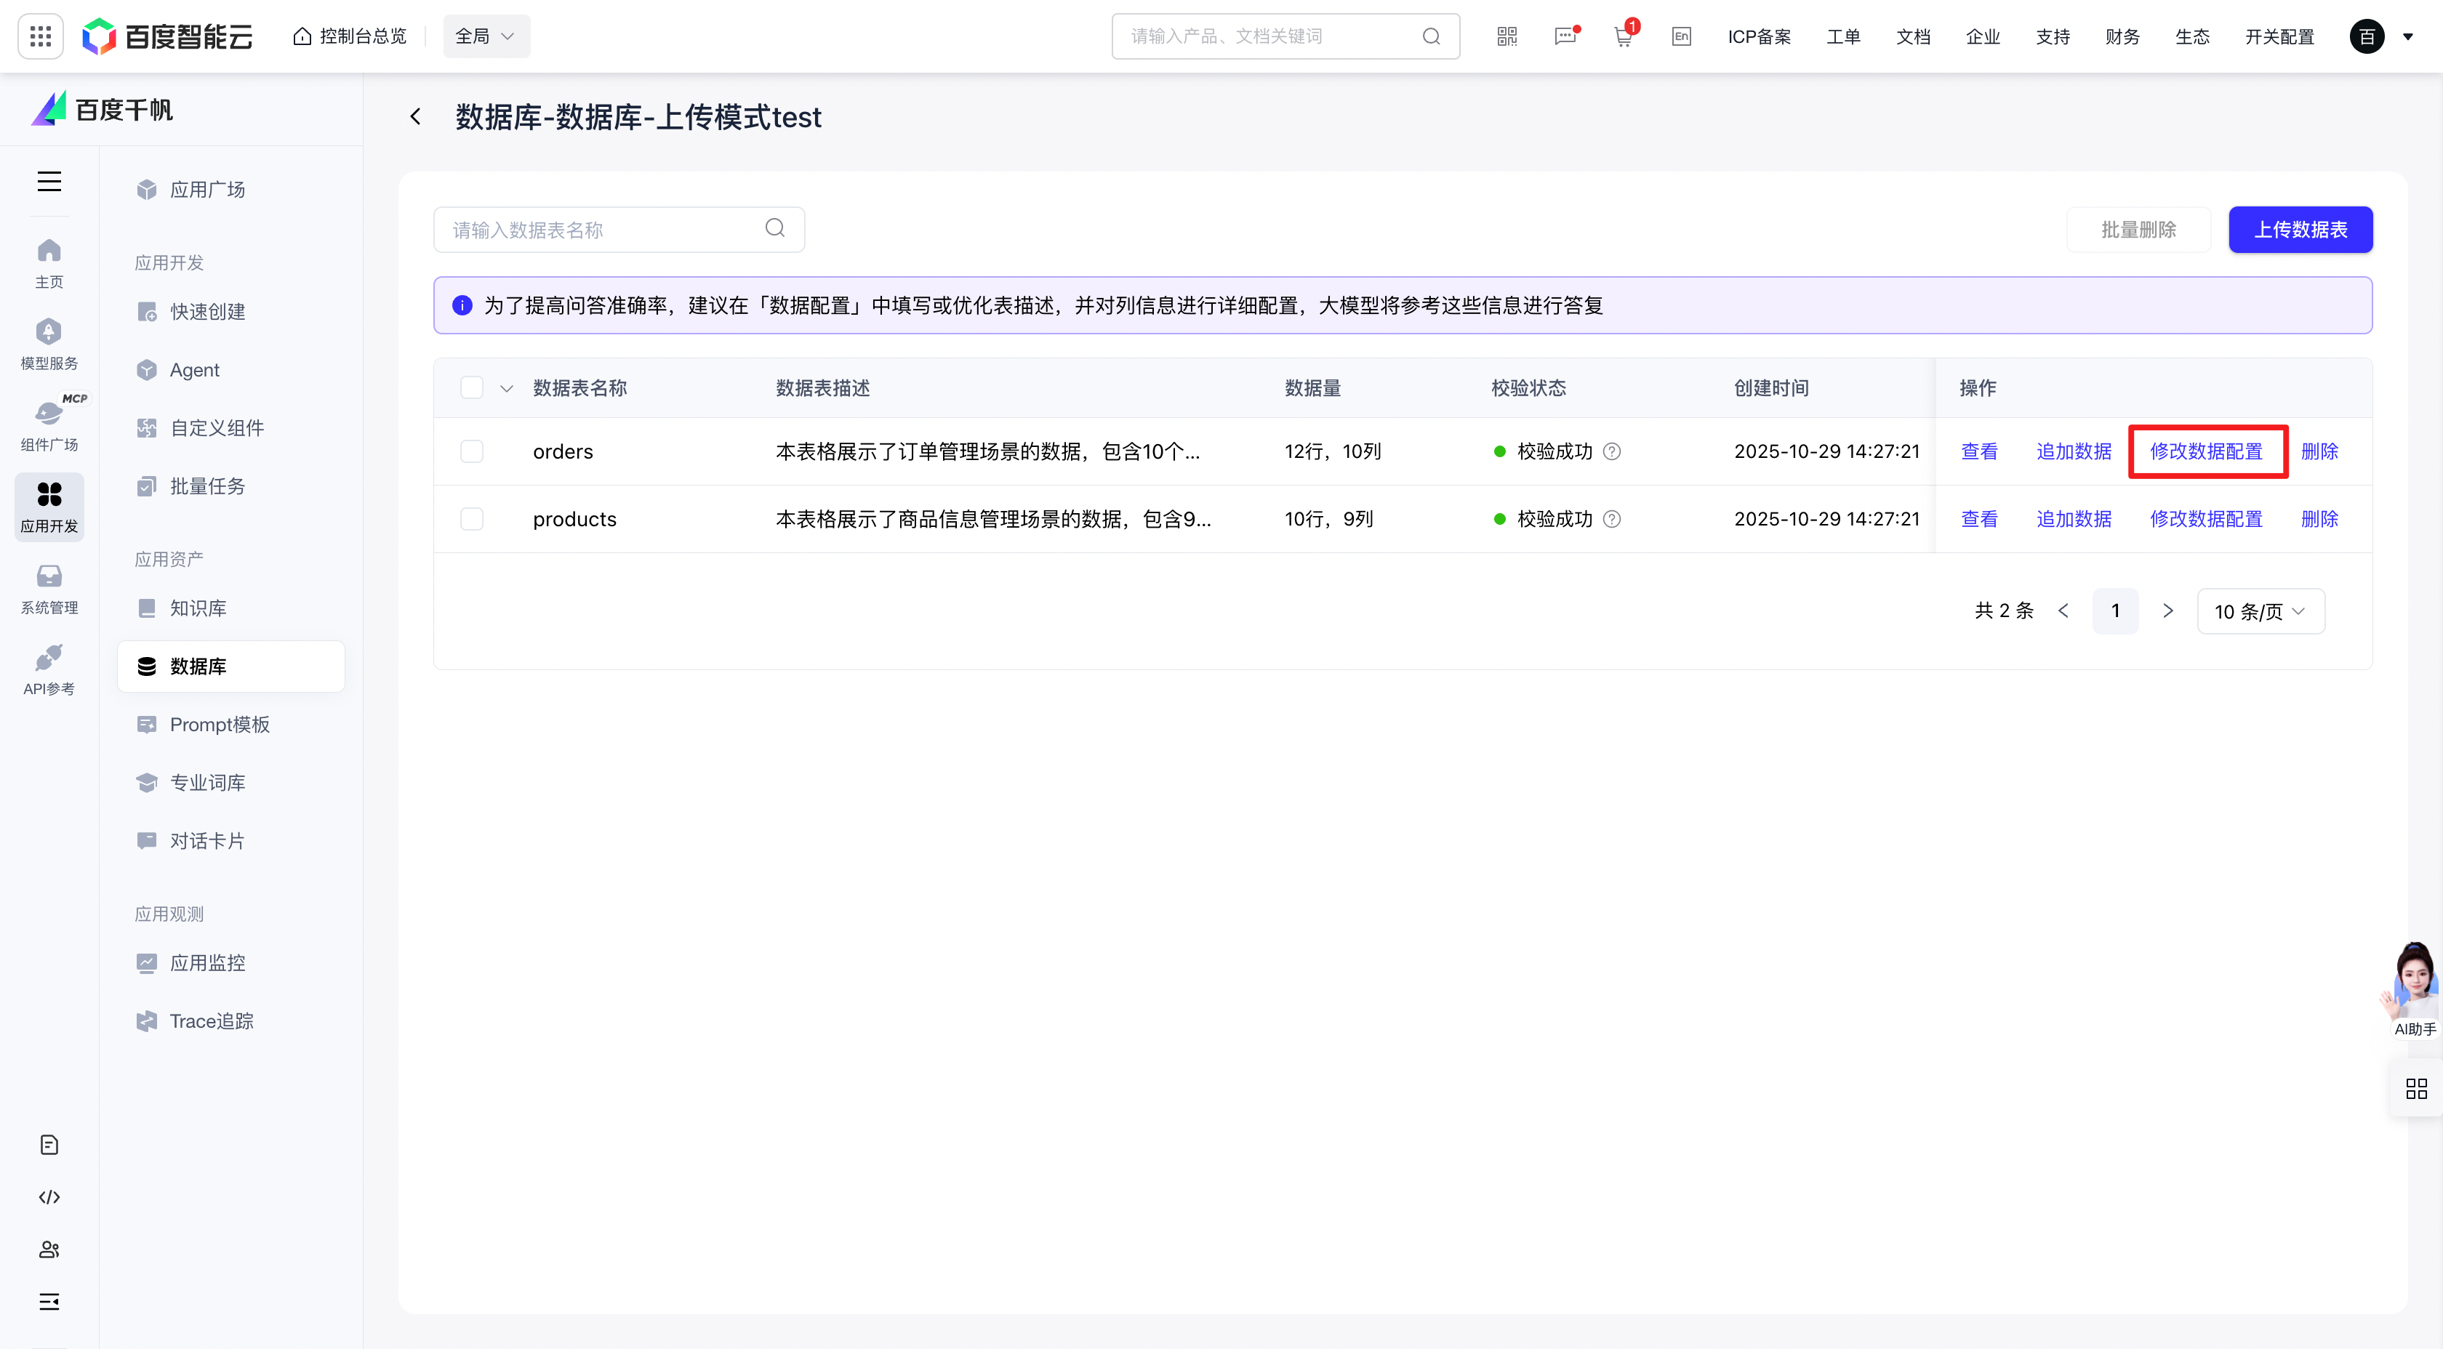Open the shopping cart icon
This screenshot has height=1349, width=2443.
tap(1623, 36)
